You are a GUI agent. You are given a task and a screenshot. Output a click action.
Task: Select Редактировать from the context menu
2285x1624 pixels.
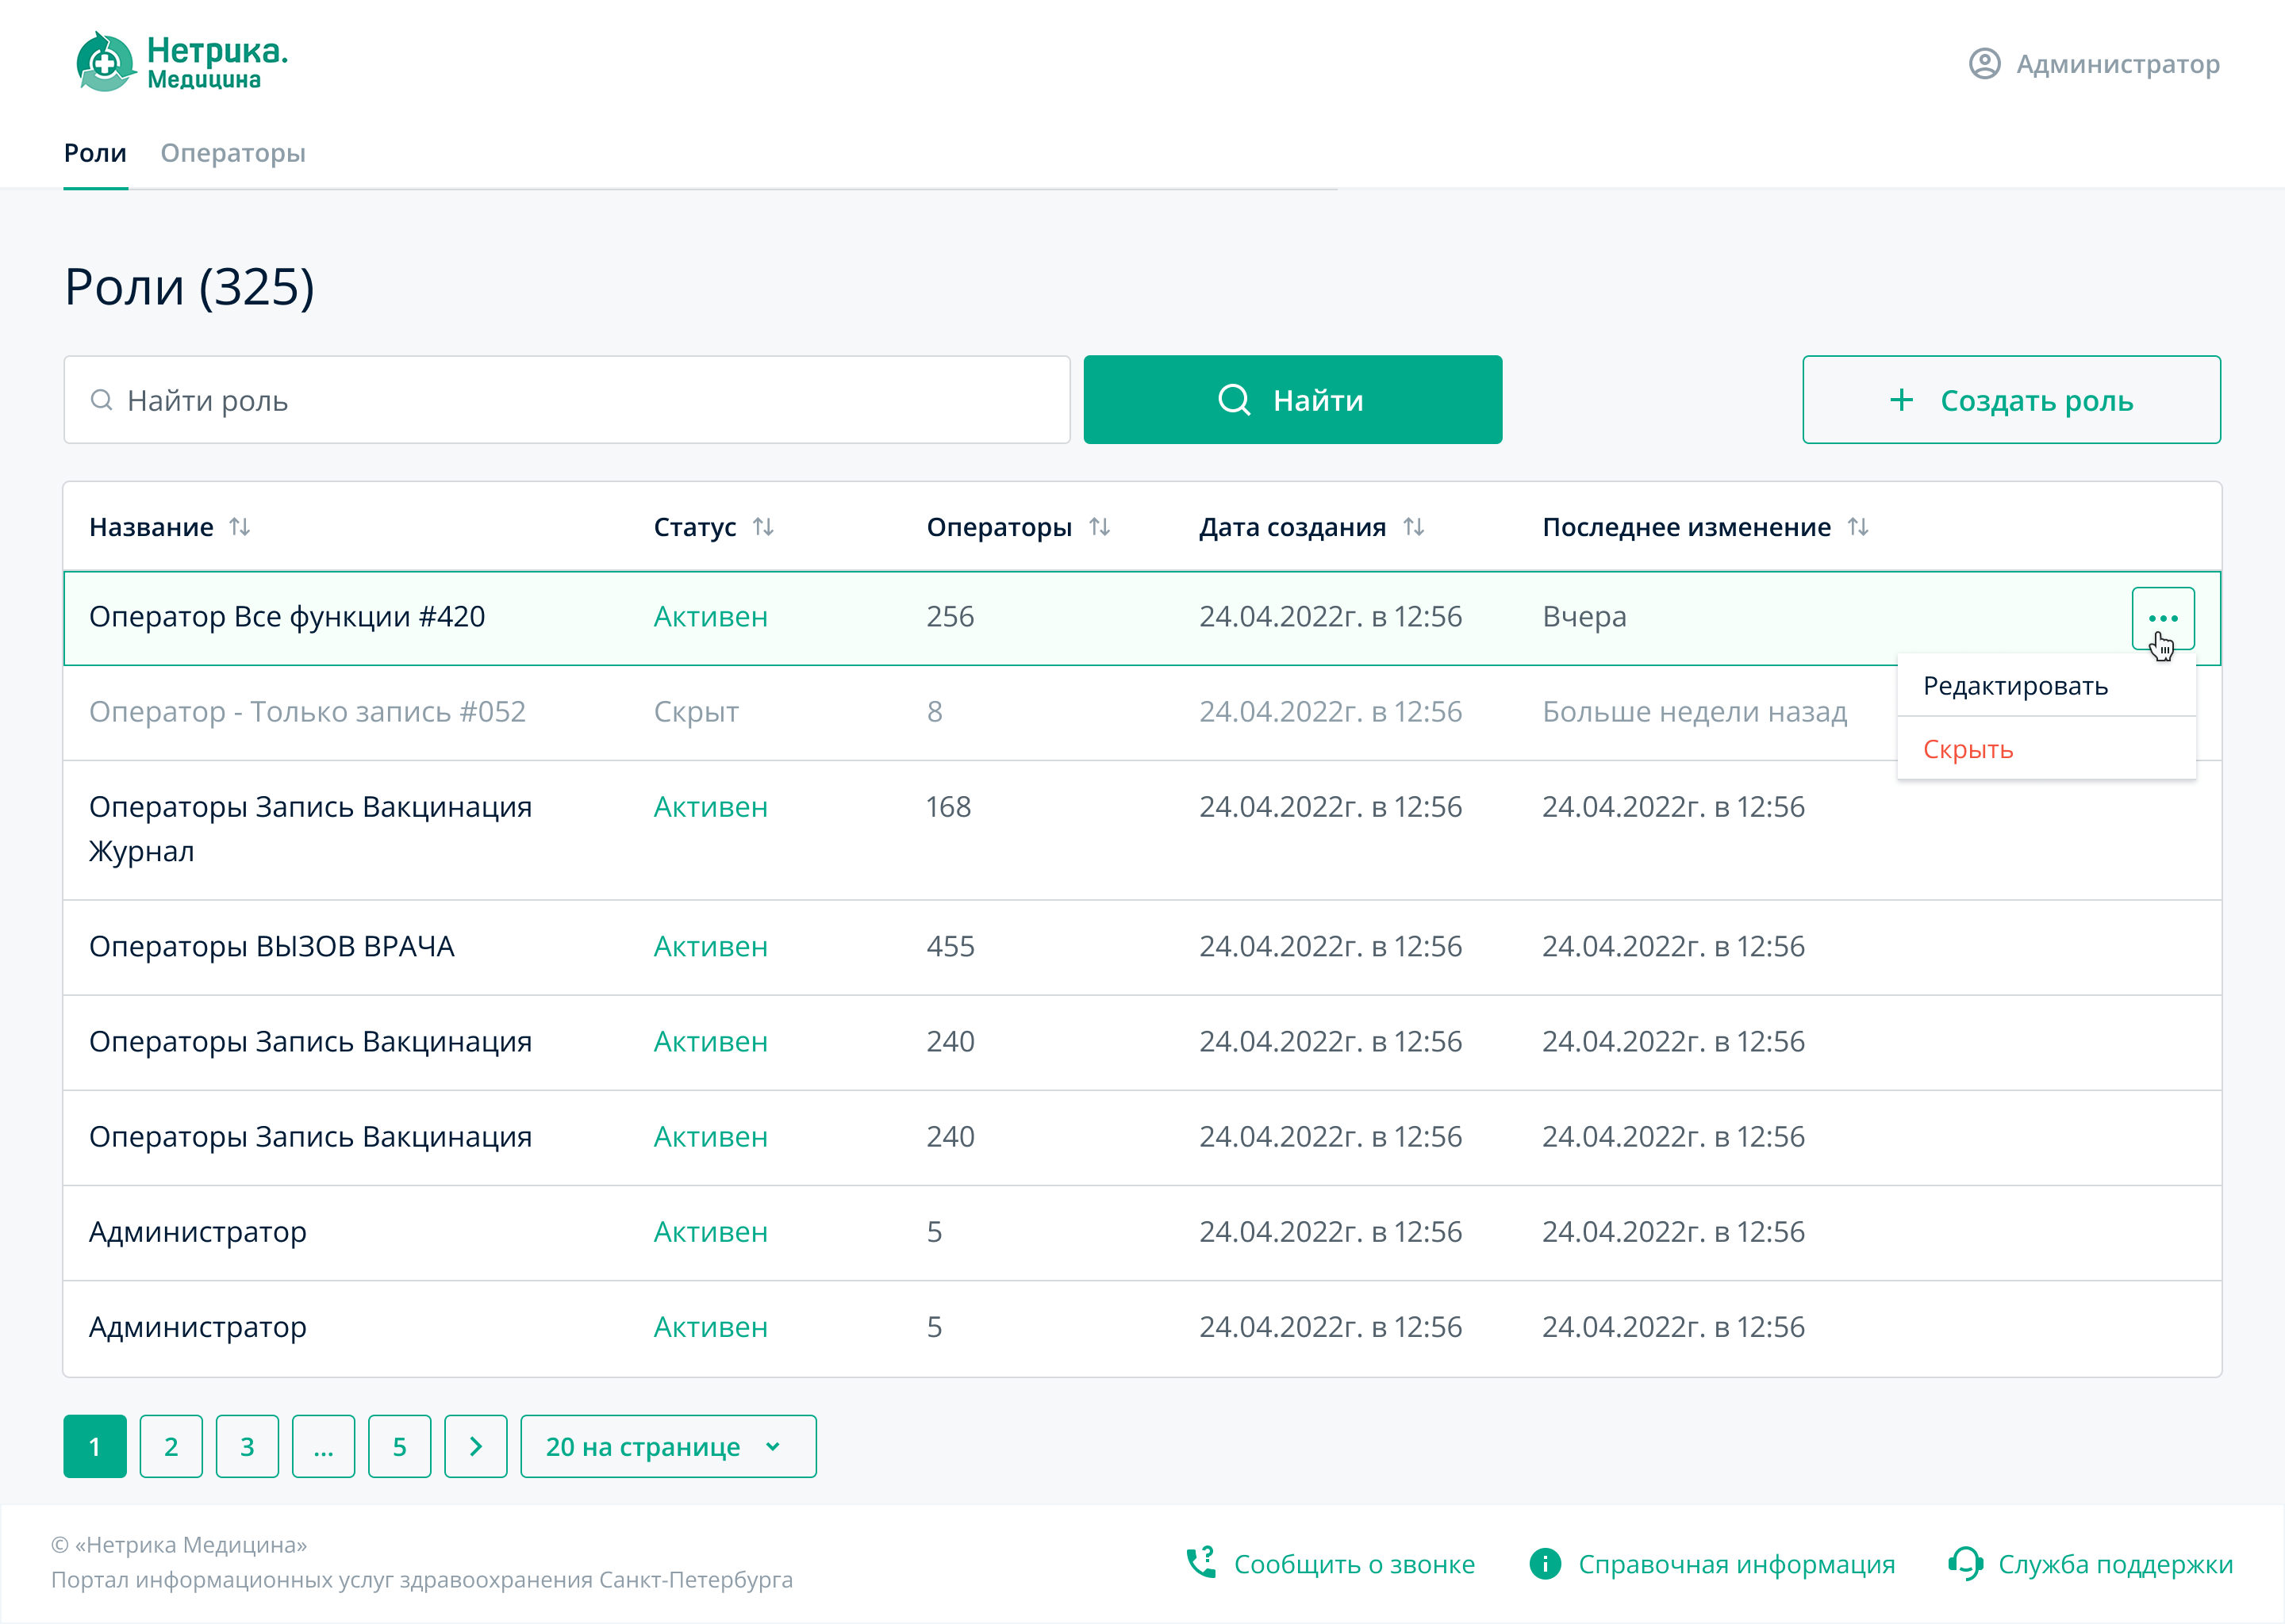point(2015,686)
